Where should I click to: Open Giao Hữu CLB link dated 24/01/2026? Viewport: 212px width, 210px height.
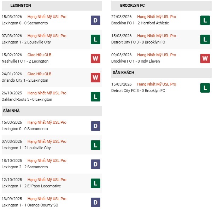coord(39,74)
